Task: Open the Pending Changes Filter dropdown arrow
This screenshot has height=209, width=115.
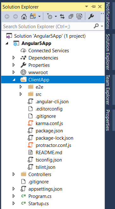Action: [56, 16]
